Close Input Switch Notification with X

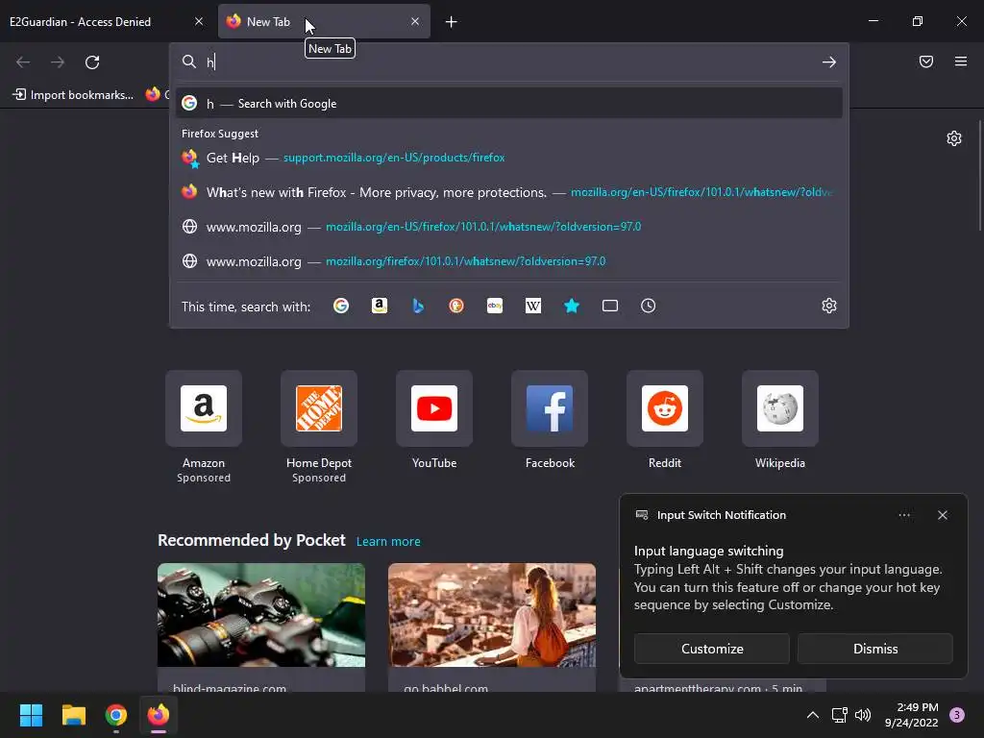(x=943, y=515)
